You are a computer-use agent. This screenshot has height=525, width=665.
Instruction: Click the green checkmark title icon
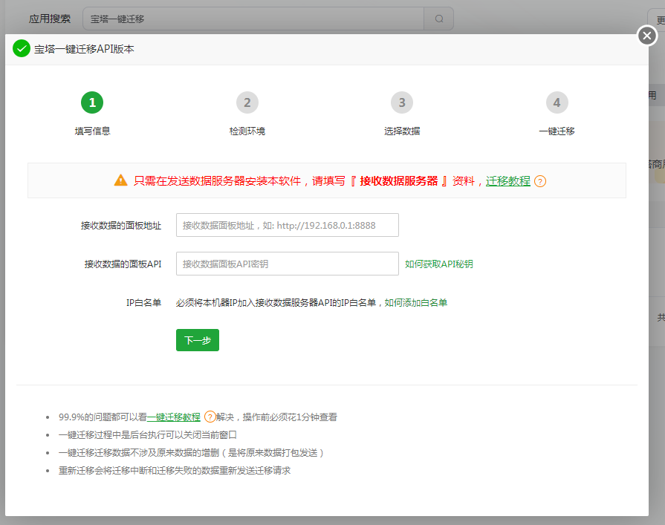coord(21,49)
